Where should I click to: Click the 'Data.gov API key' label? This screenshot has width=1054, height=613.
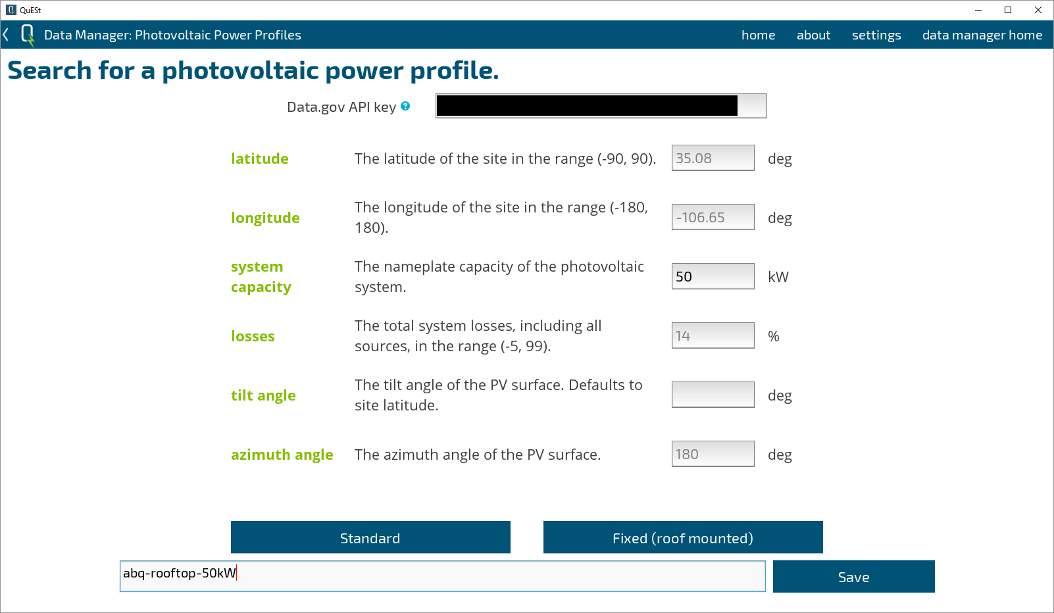341,107
